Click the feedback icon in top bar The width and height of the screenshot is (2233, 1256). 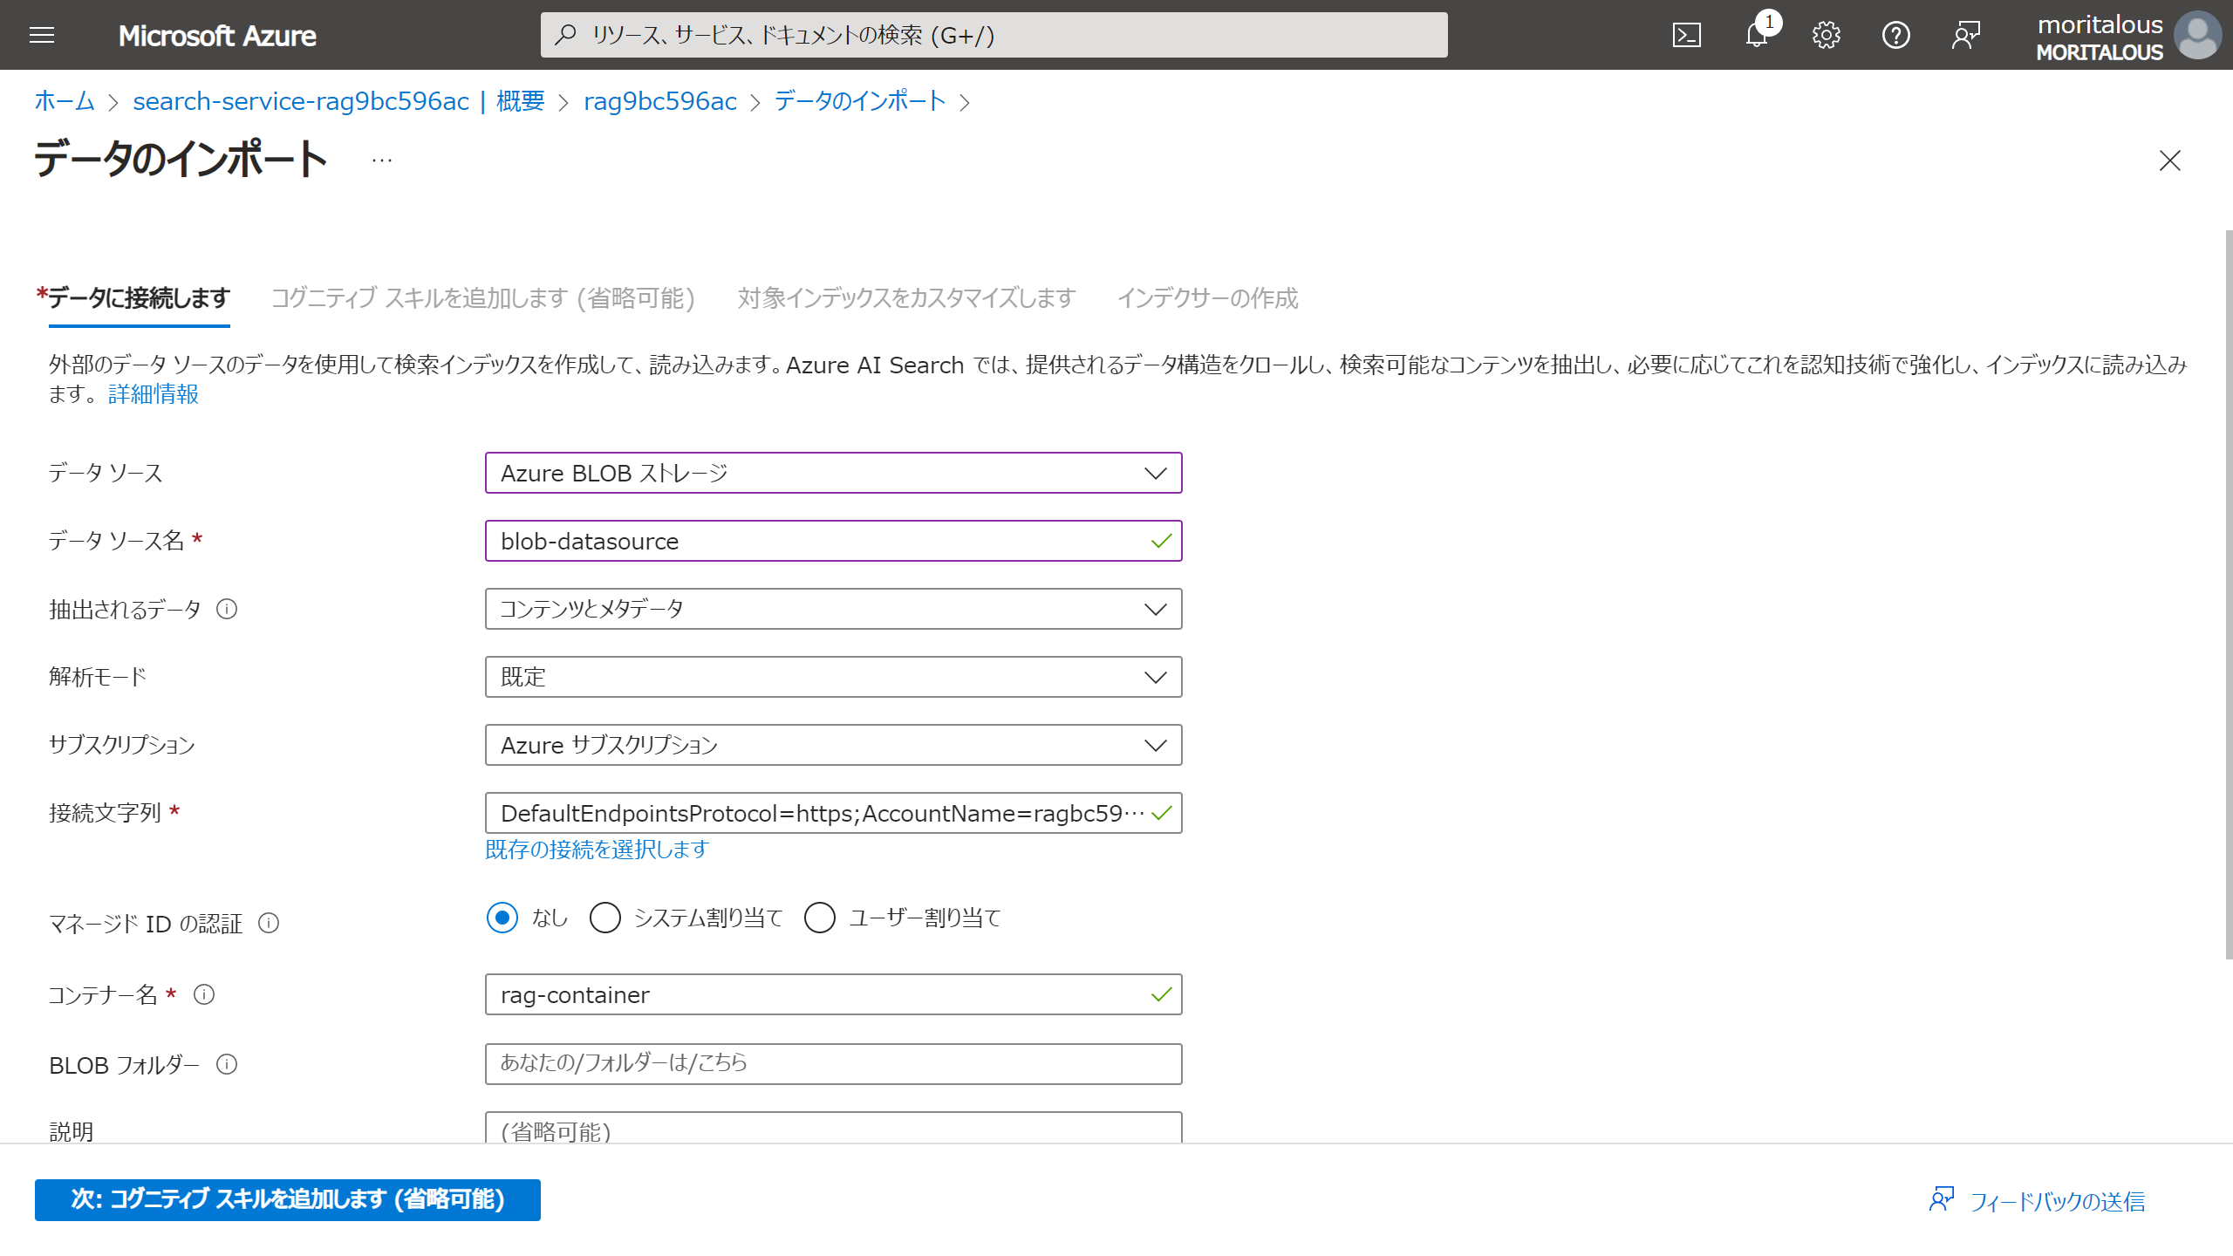coord(1965,35)
